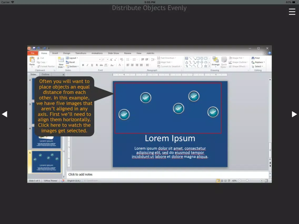The width and height of the screenshot is (299, 224).
Task: Activate Format Painter
Action: 46,67
